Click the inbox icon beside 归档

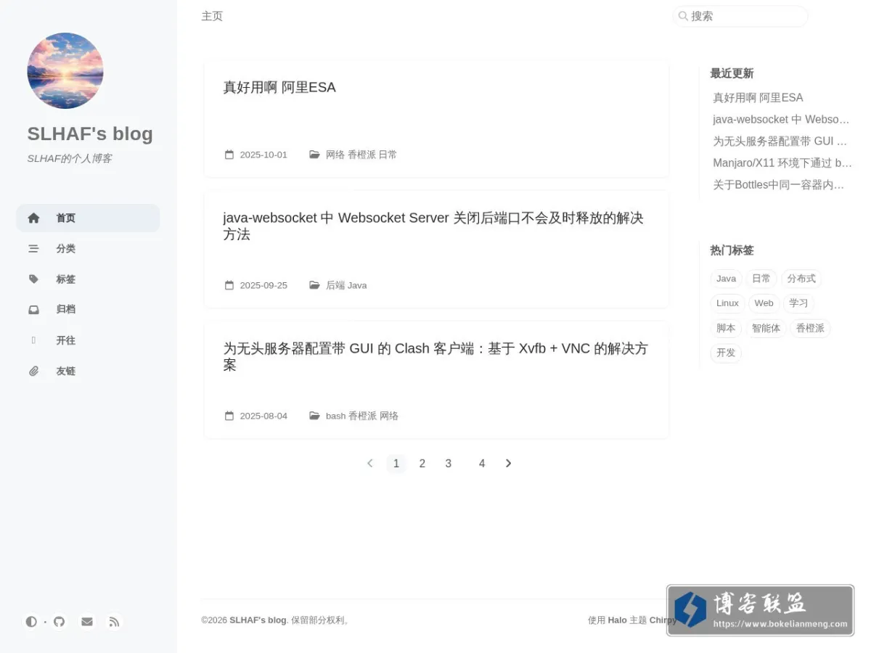(x=33, y=309)
